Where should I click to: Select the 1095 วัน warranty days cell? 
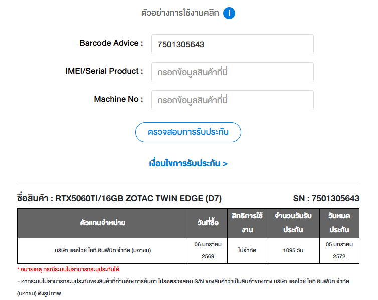[293, 250]
